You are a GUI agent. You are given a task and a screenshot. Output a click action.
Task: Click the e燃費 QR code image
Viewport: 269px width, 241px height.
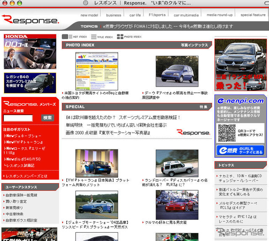coord(227,133)
